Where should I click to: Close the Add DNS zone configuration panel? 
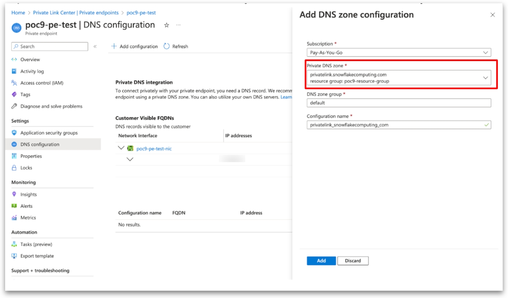click(493, 15)
